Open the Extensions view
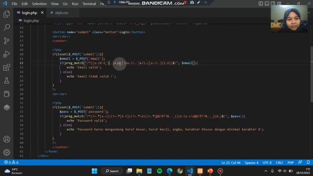 [6, 67]
